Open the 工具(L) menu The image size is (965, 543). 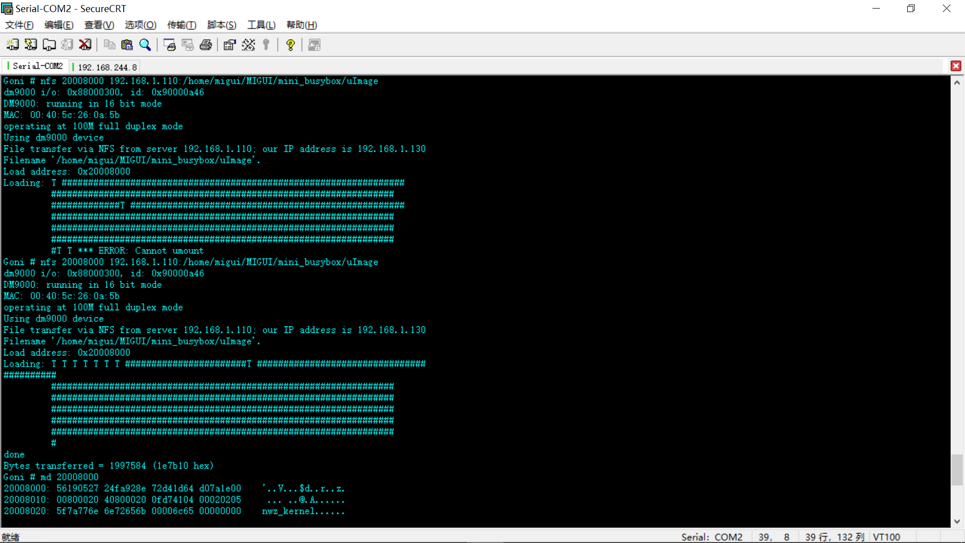[x=261, y=25]
